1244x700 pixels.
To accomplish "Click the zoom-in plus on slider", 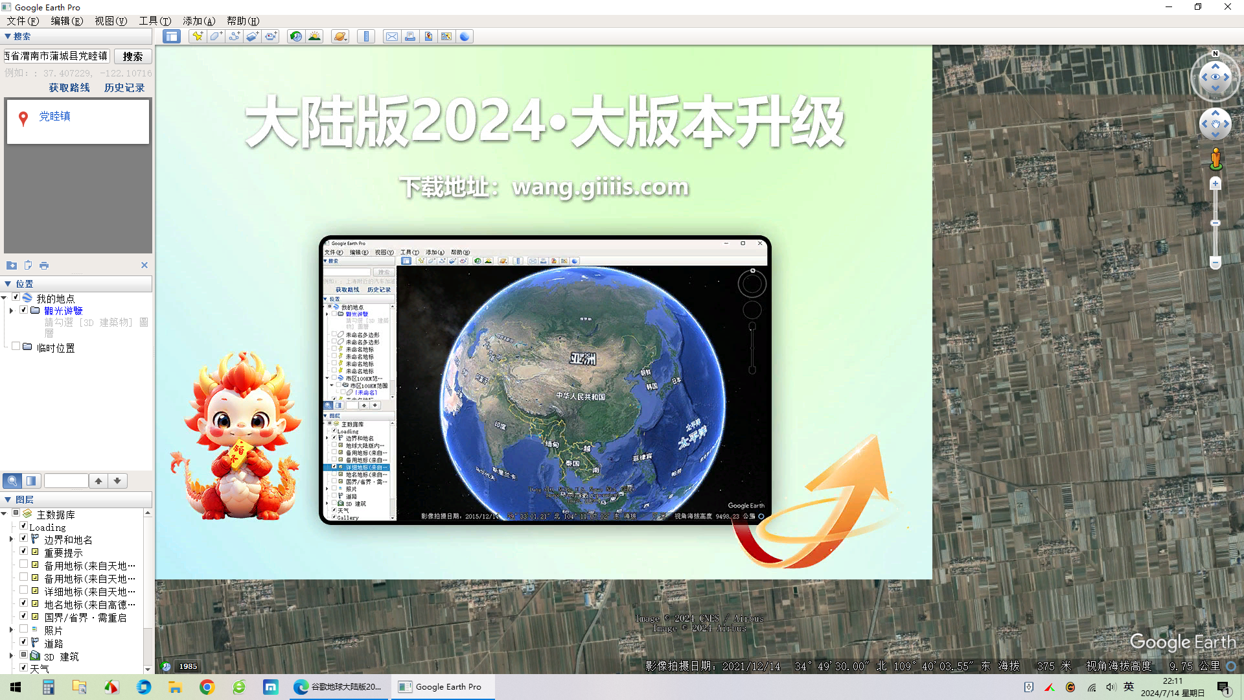I will pyautogui.click(x=1215, y=184).
